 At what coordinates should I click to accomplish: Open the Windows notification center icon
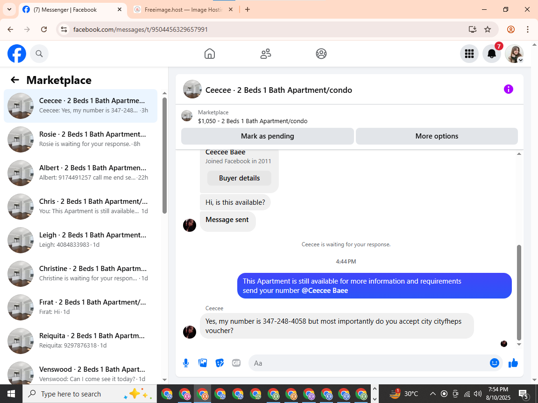[x=523, y=394]
